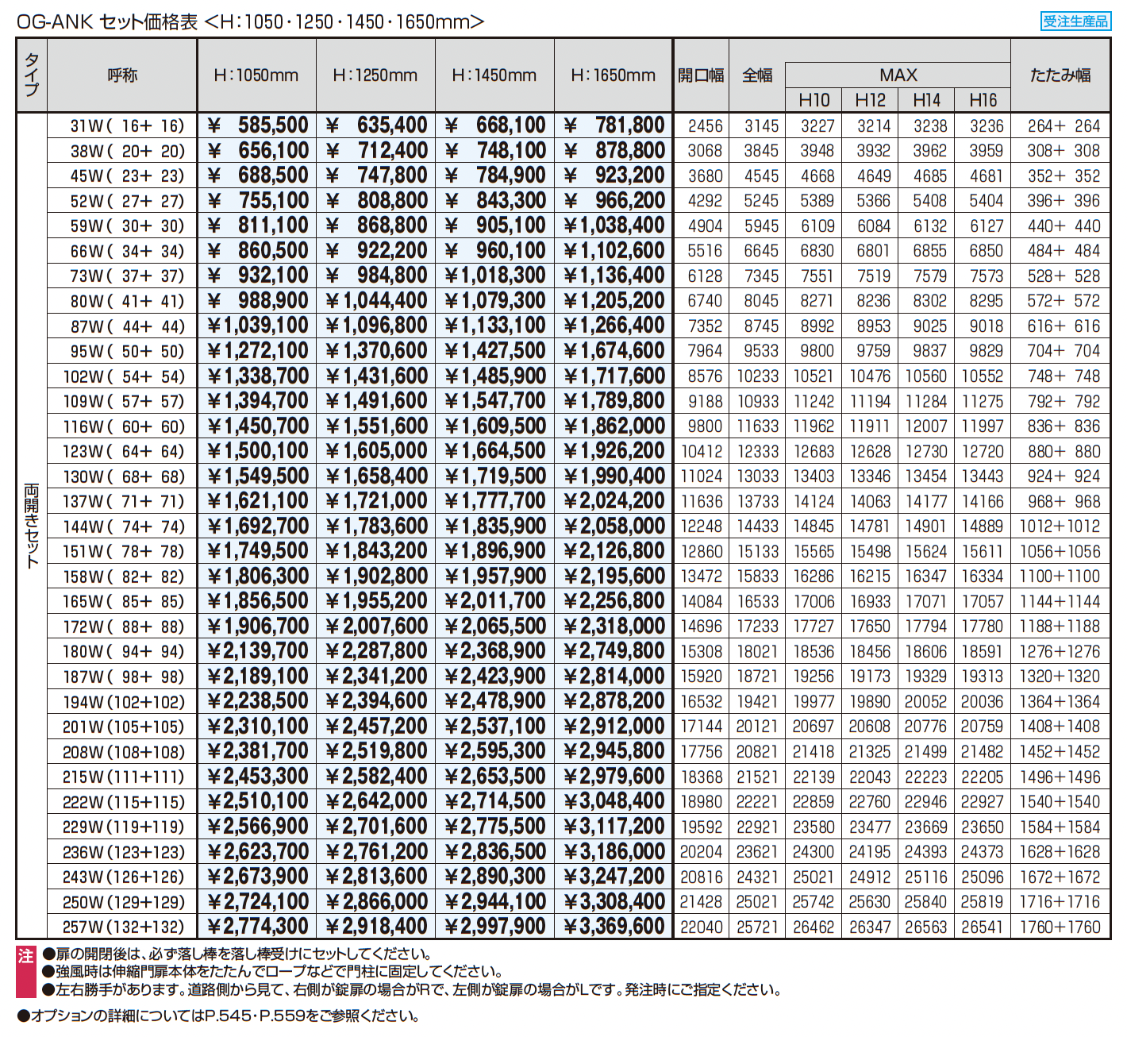This screenshot has width=1127, height=1037.
Task: Select row name 130W( 68+ 68)
Action: (124, 476)
